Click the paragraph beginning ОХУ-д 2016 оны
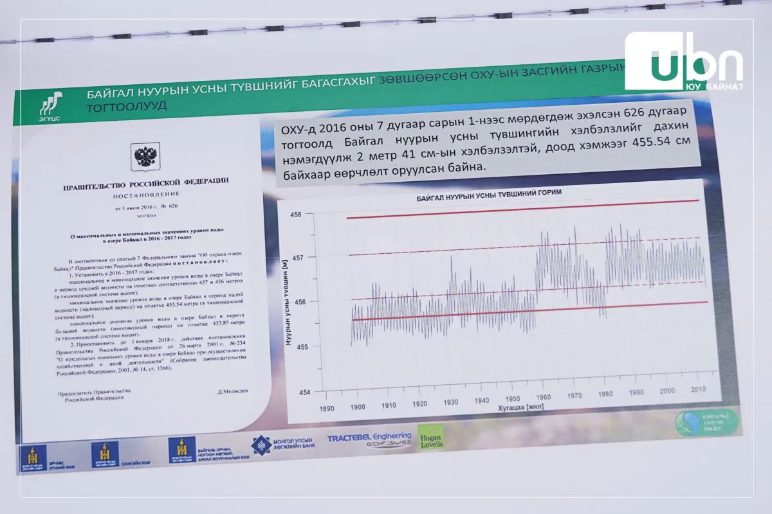This screenshot has height=514, width=772. [486, 142]
